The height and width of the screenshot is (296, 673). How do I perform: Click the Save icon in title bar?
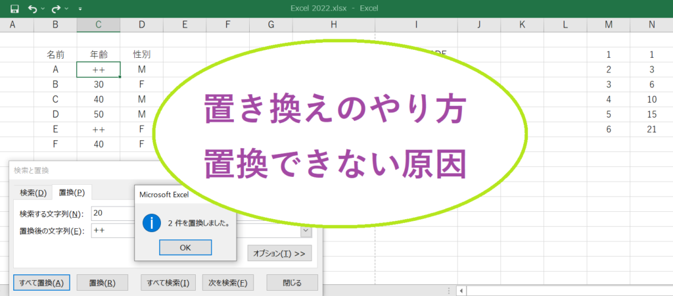(15, 9)
